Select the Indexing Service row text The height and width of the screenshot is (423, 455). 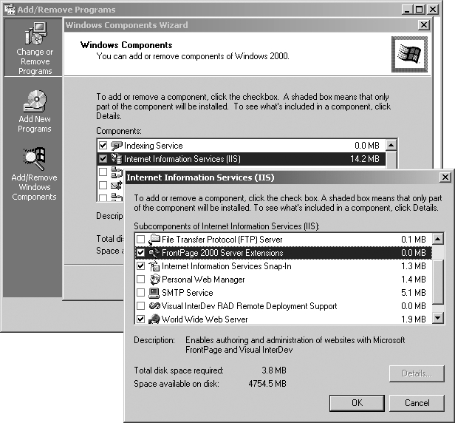coord(153,146)
